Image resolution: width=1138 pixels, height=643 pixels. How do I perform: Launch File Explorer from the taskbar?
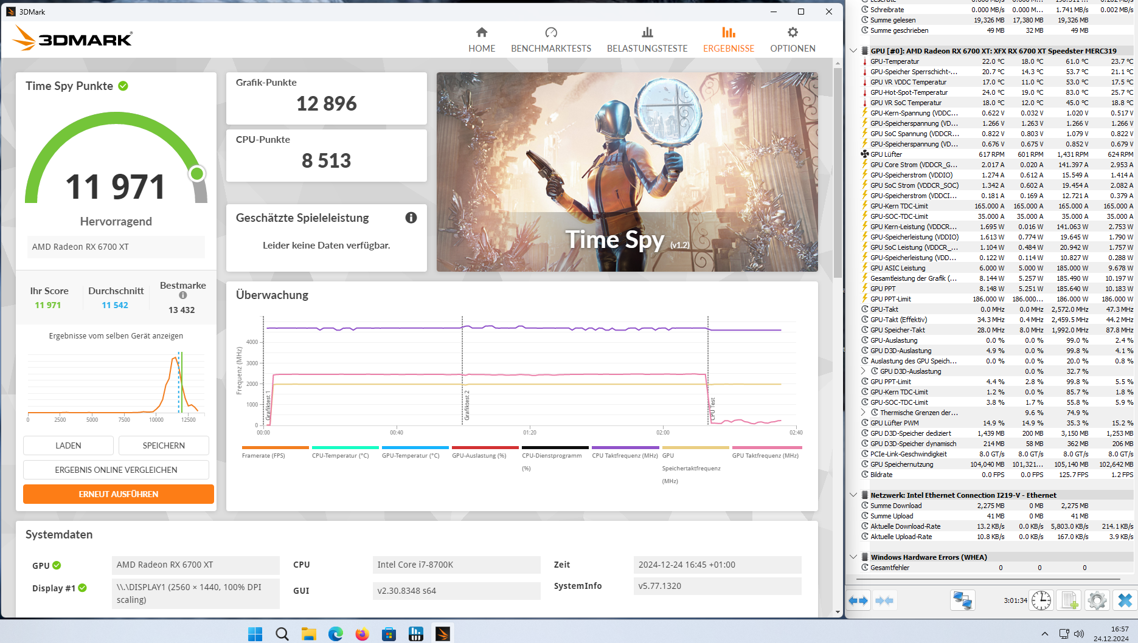309,634
